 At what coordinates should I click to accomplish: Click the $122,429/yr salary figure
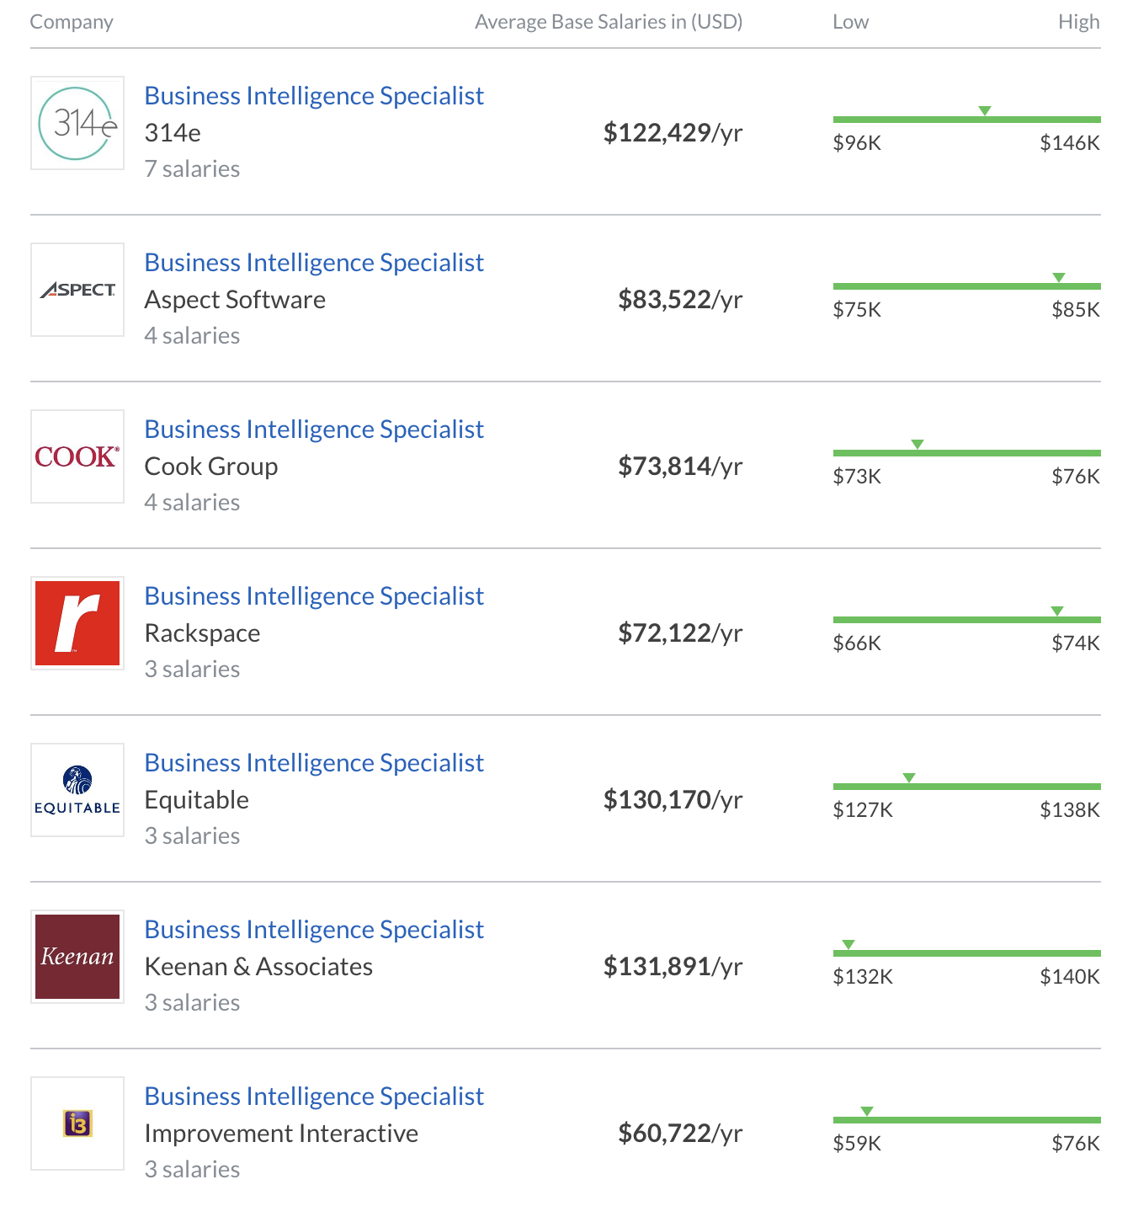pos(673,133)
